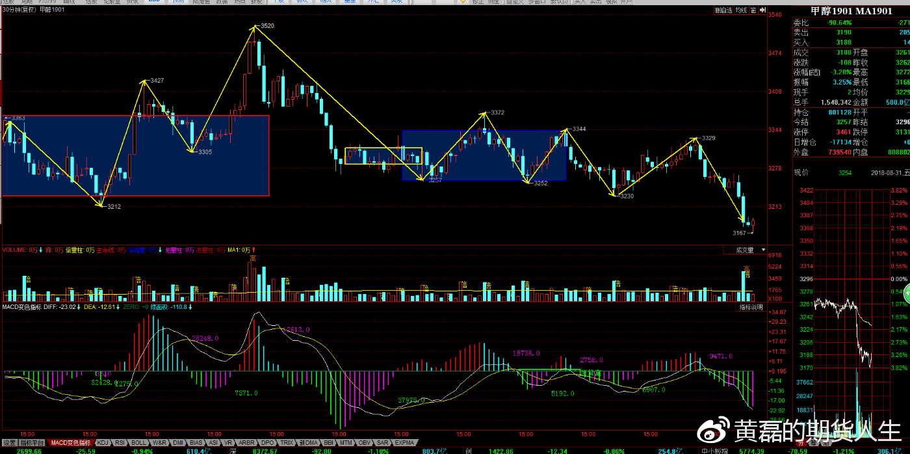
Task: Select the SAR indicator tab
Action: [x=382, y=442]
